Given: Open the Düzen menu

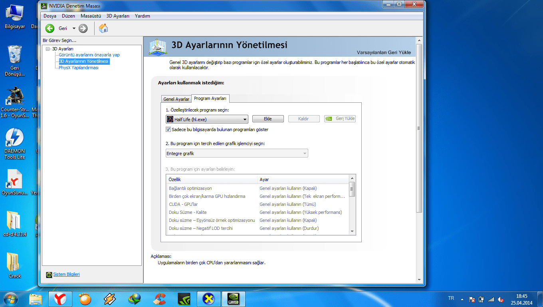Looking at the screenshot, I should (68, 16).
